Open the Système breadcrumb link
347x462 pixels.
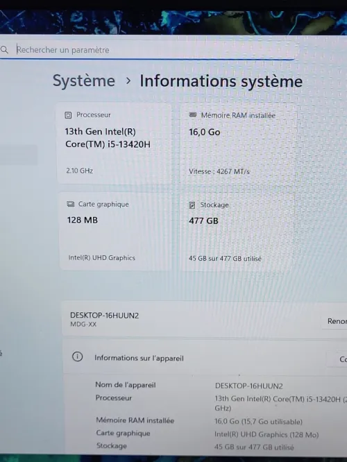point(84,80)
